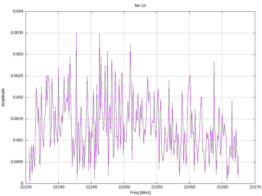The image size is (262, 196).
Task: Click the 22250 x-axis tick label
Action: [124, 187]
